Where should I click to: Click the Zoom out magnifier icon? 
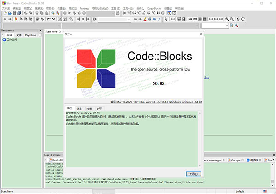tap(232, 19)
